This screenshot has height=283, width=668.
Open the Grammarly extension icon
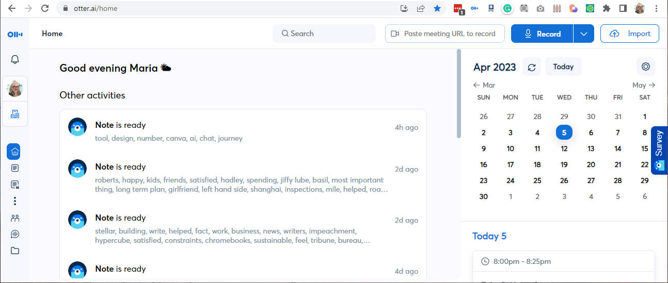[507, 8]
